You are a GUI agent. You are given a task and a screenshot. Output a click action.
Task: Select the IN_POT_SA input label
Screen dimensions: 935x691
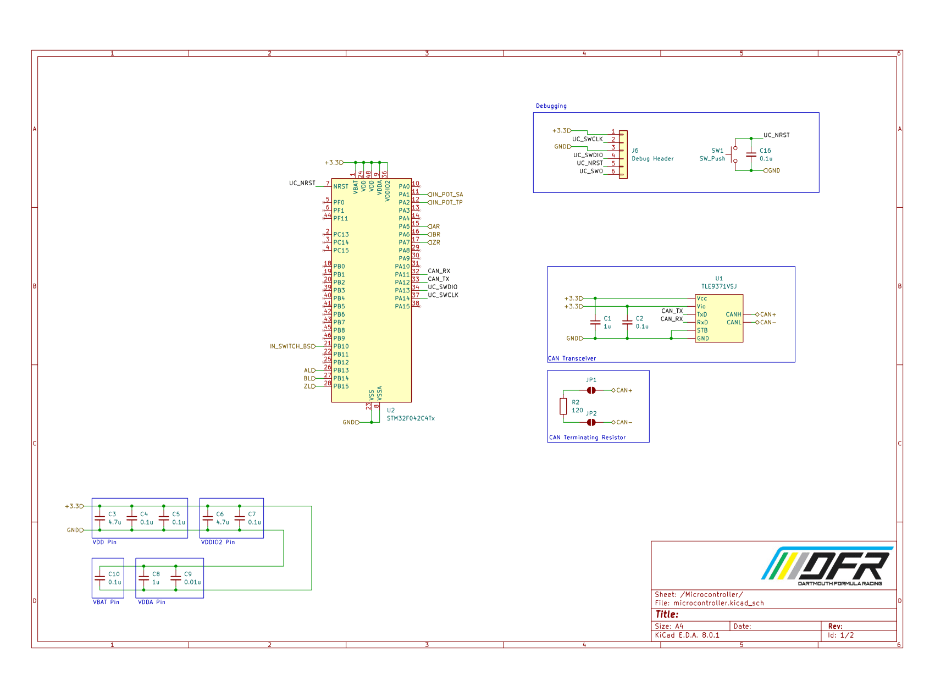[446, 195]
